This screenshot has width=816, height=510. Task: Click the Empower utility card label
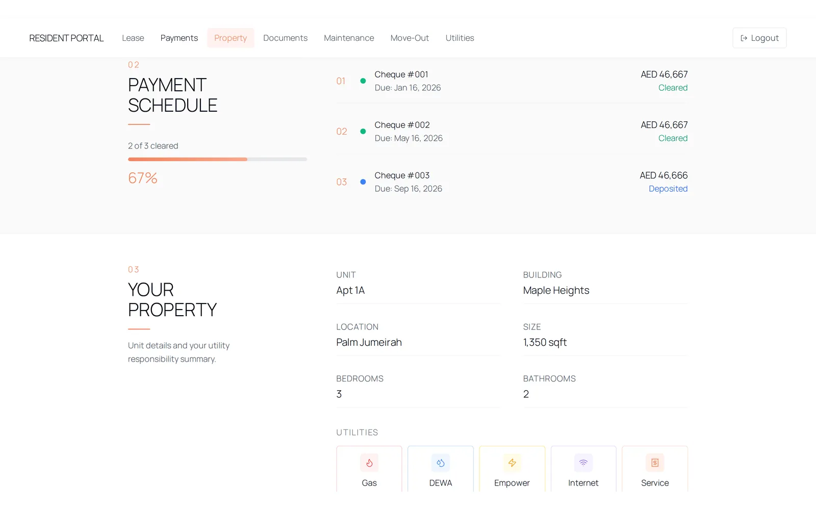point(512,483)
